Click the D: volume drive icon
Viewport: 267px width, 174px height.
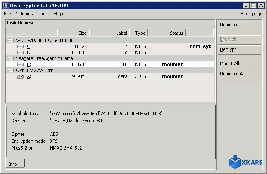tap(20, 52)
